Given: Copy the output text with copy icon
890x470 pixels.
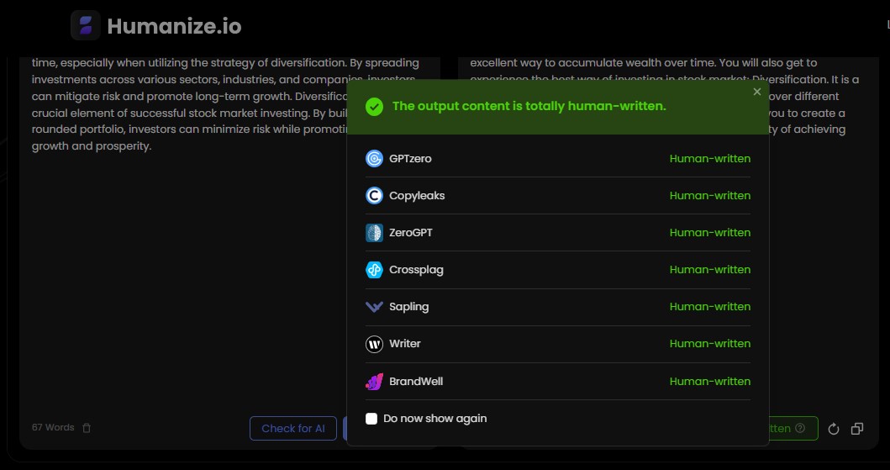Looking at the screenshot, I should [x=857, y=429].
